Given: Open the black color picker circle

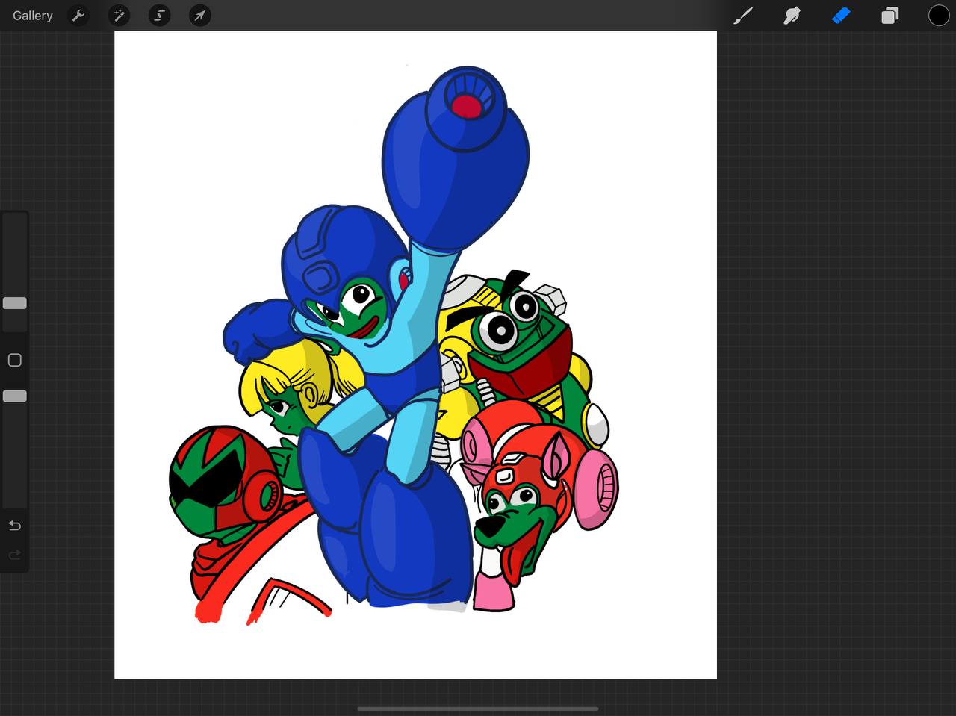Looking at the screenshot, I should click(939, 16).
